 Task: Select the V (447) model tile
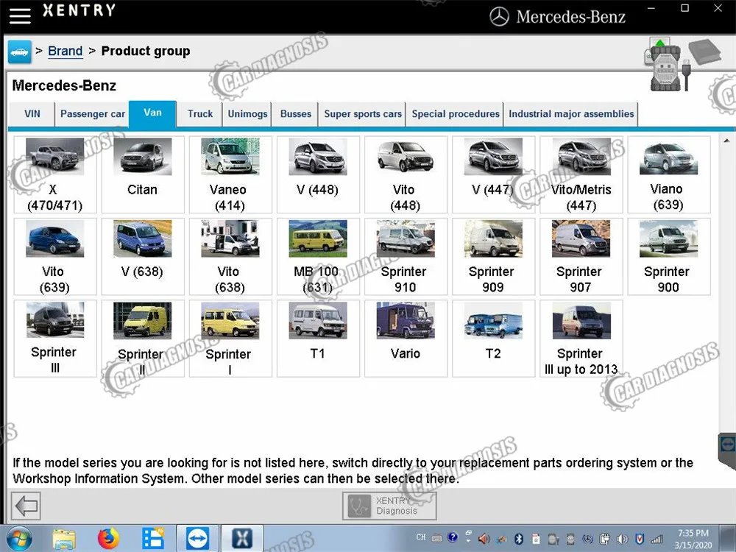pos(493,174)
